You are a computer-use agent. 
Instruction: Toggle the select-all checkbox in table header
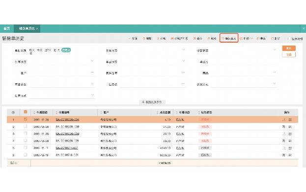coord(26,112)
